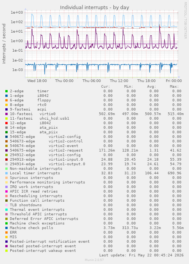Click the RRDTOOL / TOBI OETIKER watermark

point(185,21)
